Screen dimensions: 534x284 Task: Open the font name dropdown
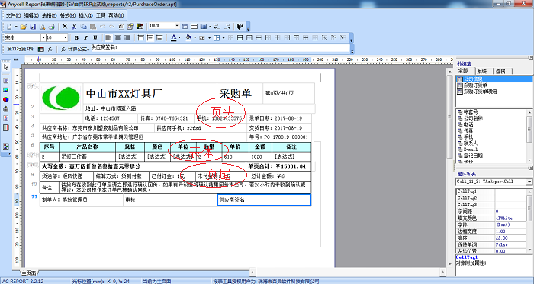pos(43,37)
